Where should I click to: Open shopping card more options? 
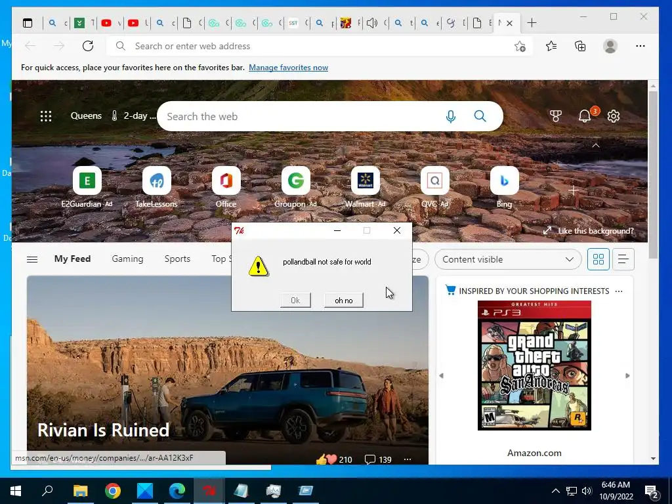pyautogui.click(x=618, y=291)
